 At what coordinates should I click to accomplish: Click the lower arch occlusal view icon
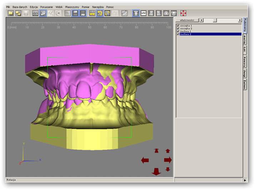(174, 13)
